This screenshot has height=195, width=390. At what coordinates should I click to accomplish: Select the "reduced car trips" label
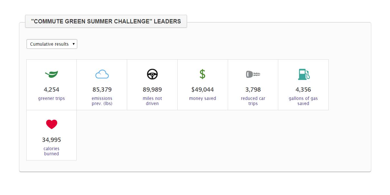point(253,101)
